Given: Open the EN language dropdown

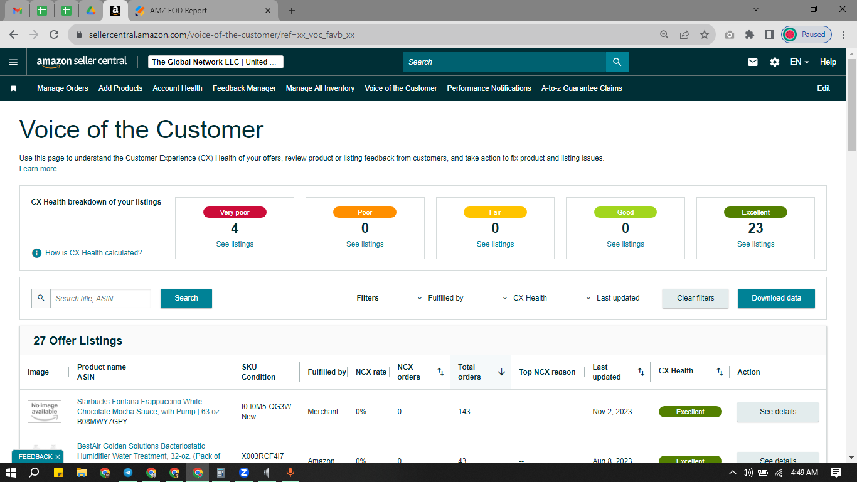Looking at the screenshot, I should 799,62.
